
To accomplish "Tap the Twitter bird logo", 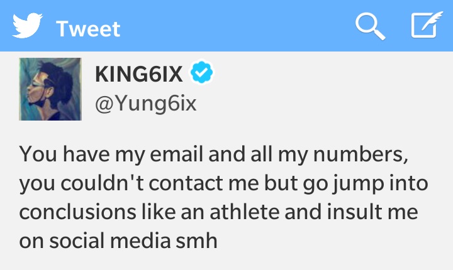I will 28,25.
